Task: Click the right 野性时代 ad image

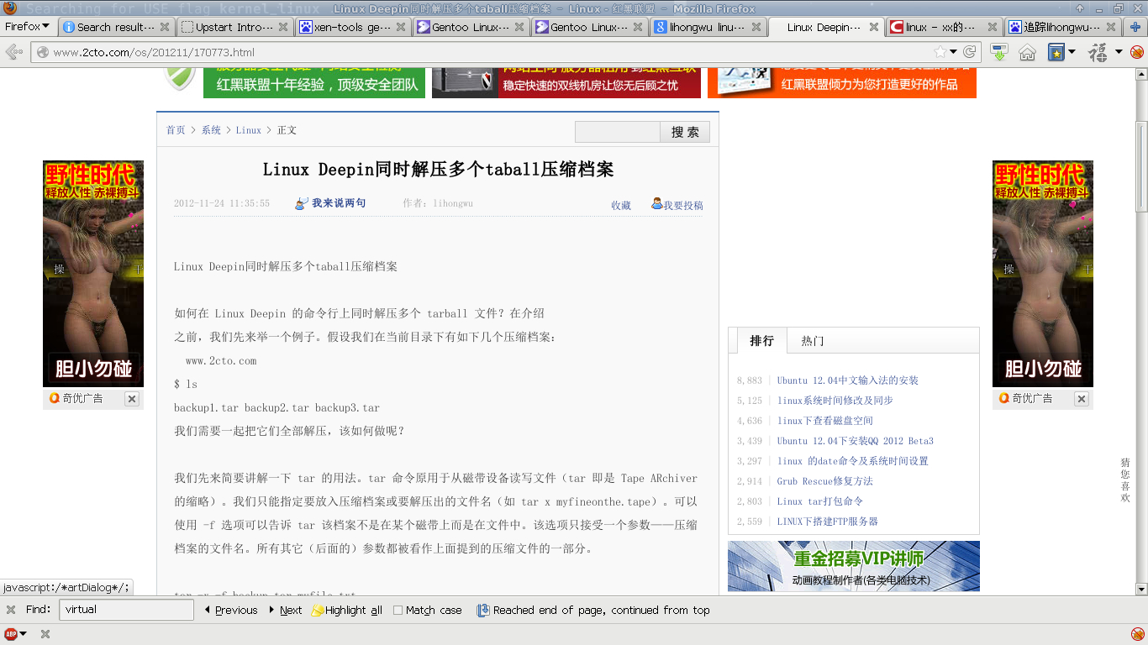Action: [x=1043, y=274]
